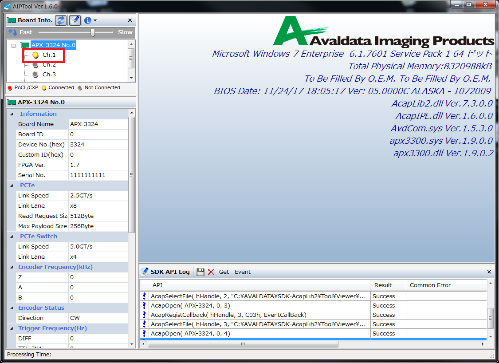
Task: Collapse the Trigger Frequency(Hz) section
Action: [12, 328]
